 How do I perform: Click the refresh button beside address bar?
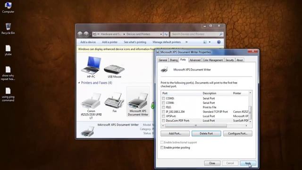[166, 34]
